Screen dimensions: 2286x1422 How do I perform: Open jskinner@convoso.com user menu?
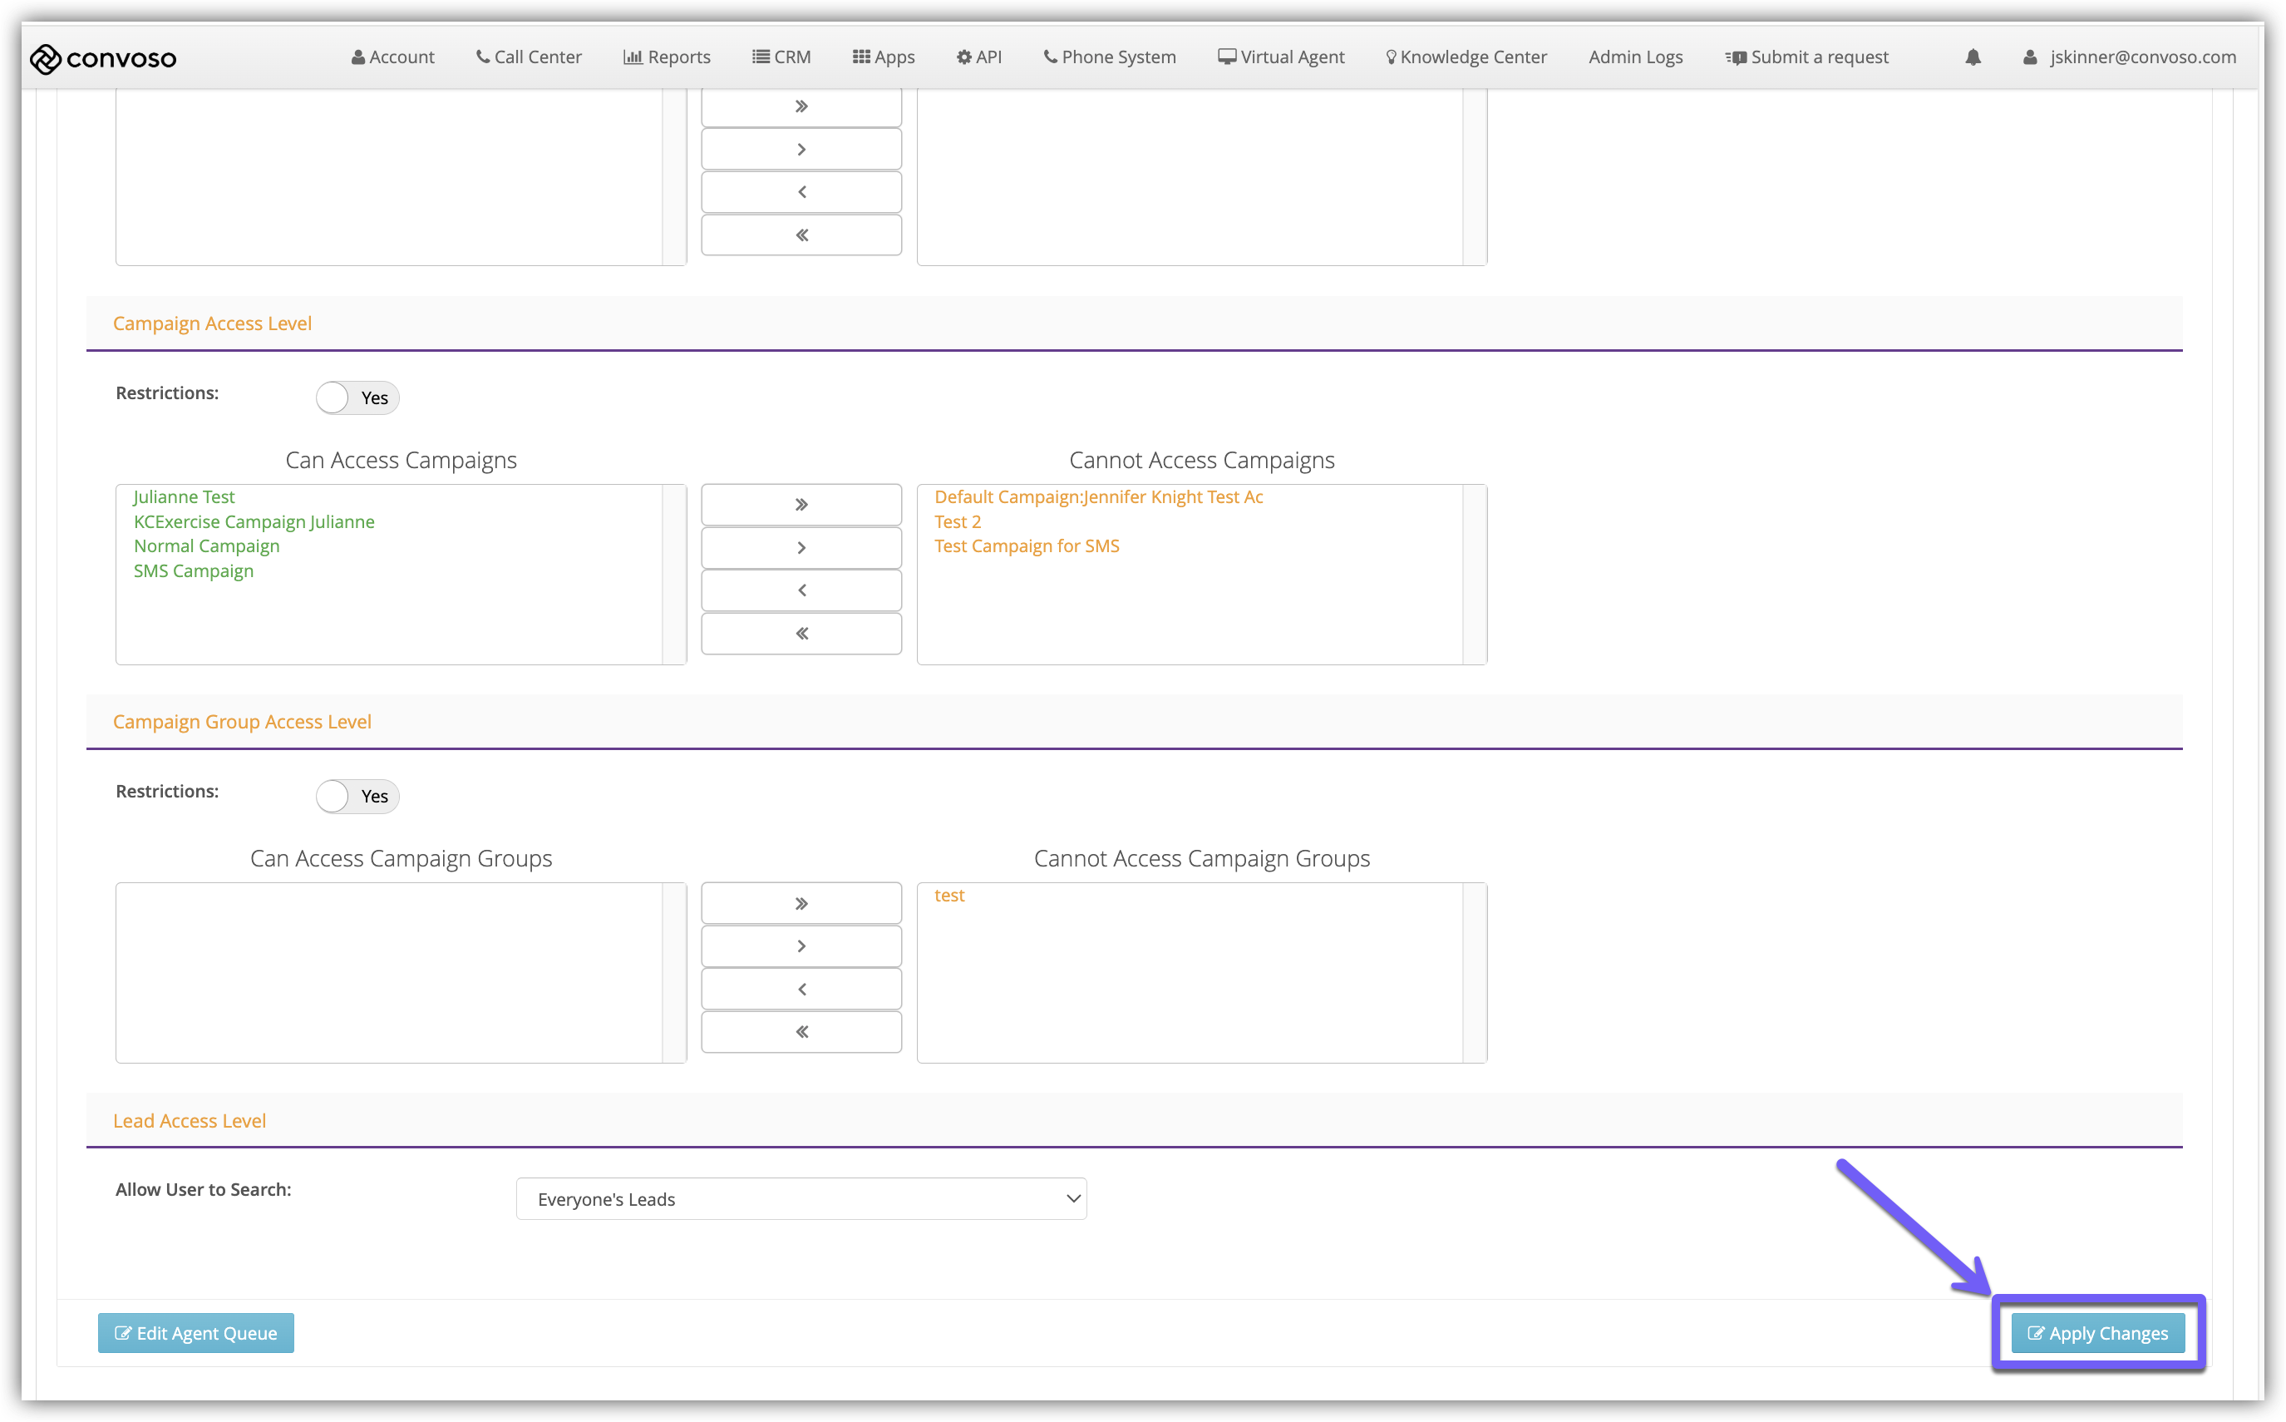click(2129, 57)
